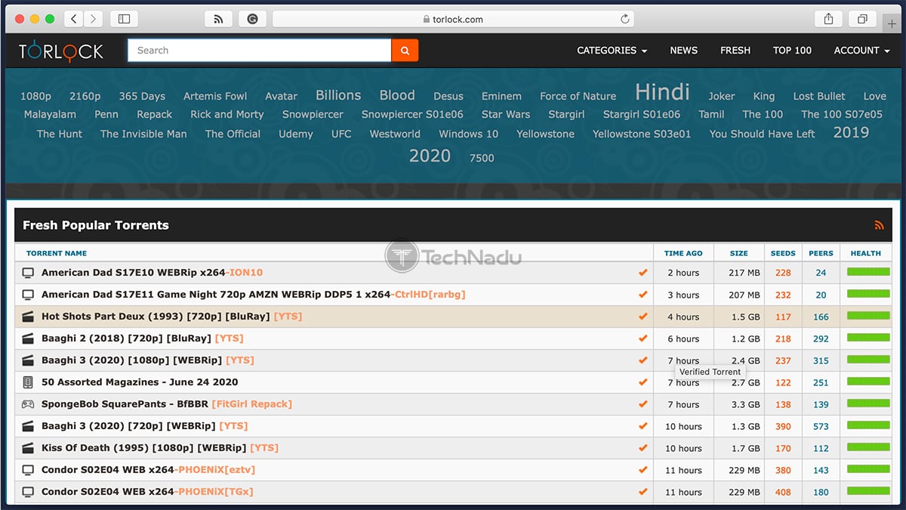Go forward with Safari's forward arrow

tap(93, 19)
